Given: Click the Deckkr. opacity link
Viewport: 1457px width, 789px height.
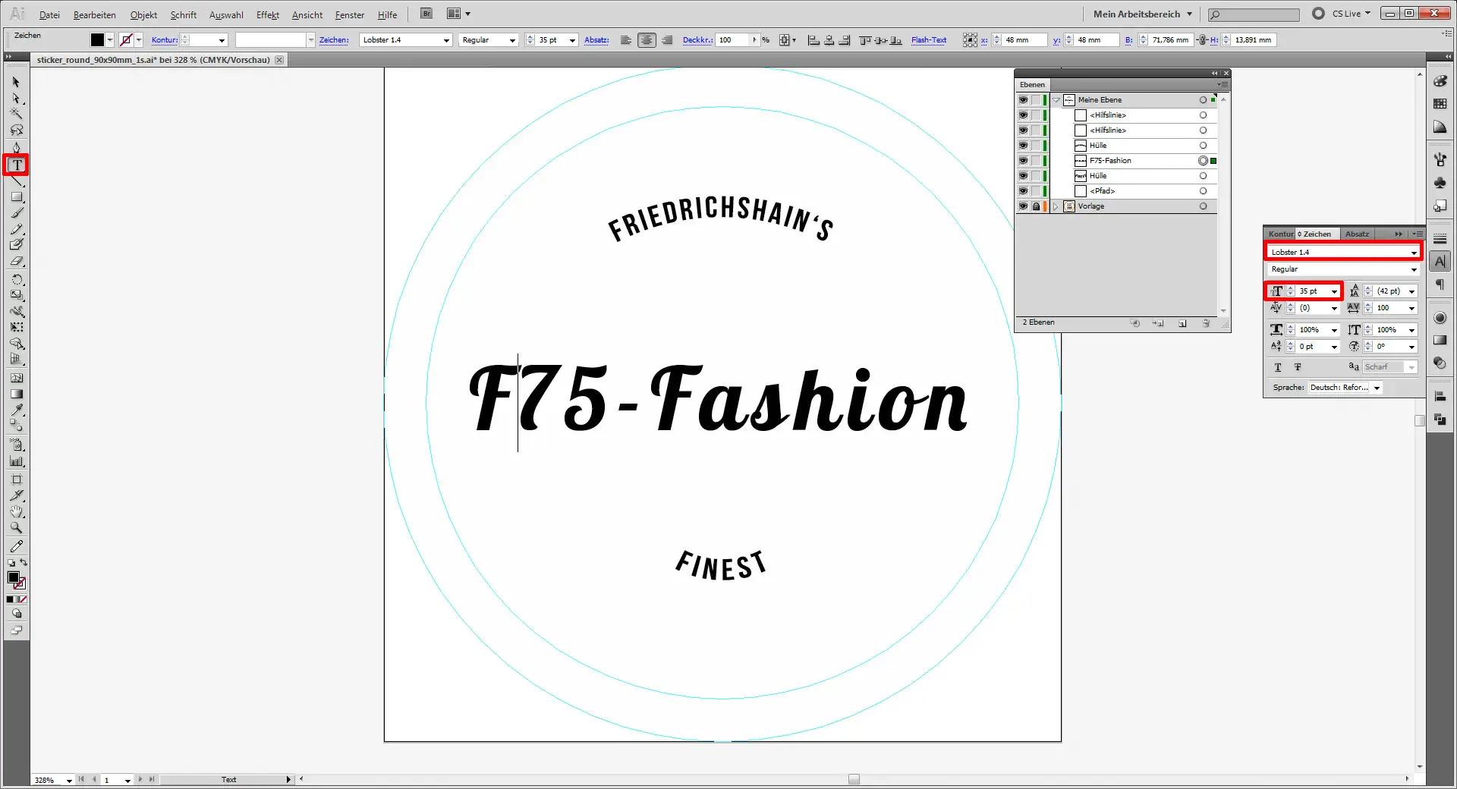Looking at the screenshot, I should pyautogui.click(x=697, y=40).
